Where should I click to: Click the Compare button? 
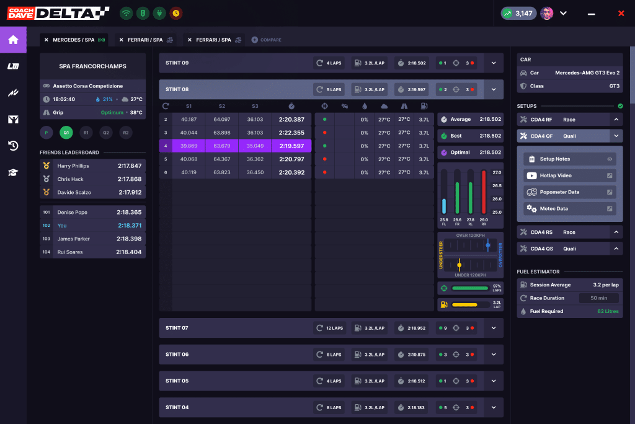click(x=266, y=40)
